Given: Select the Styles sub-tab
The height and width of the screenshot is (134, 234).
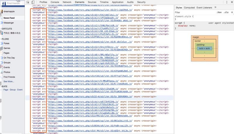Looking at the screenshot, I should tap(179, 8).
